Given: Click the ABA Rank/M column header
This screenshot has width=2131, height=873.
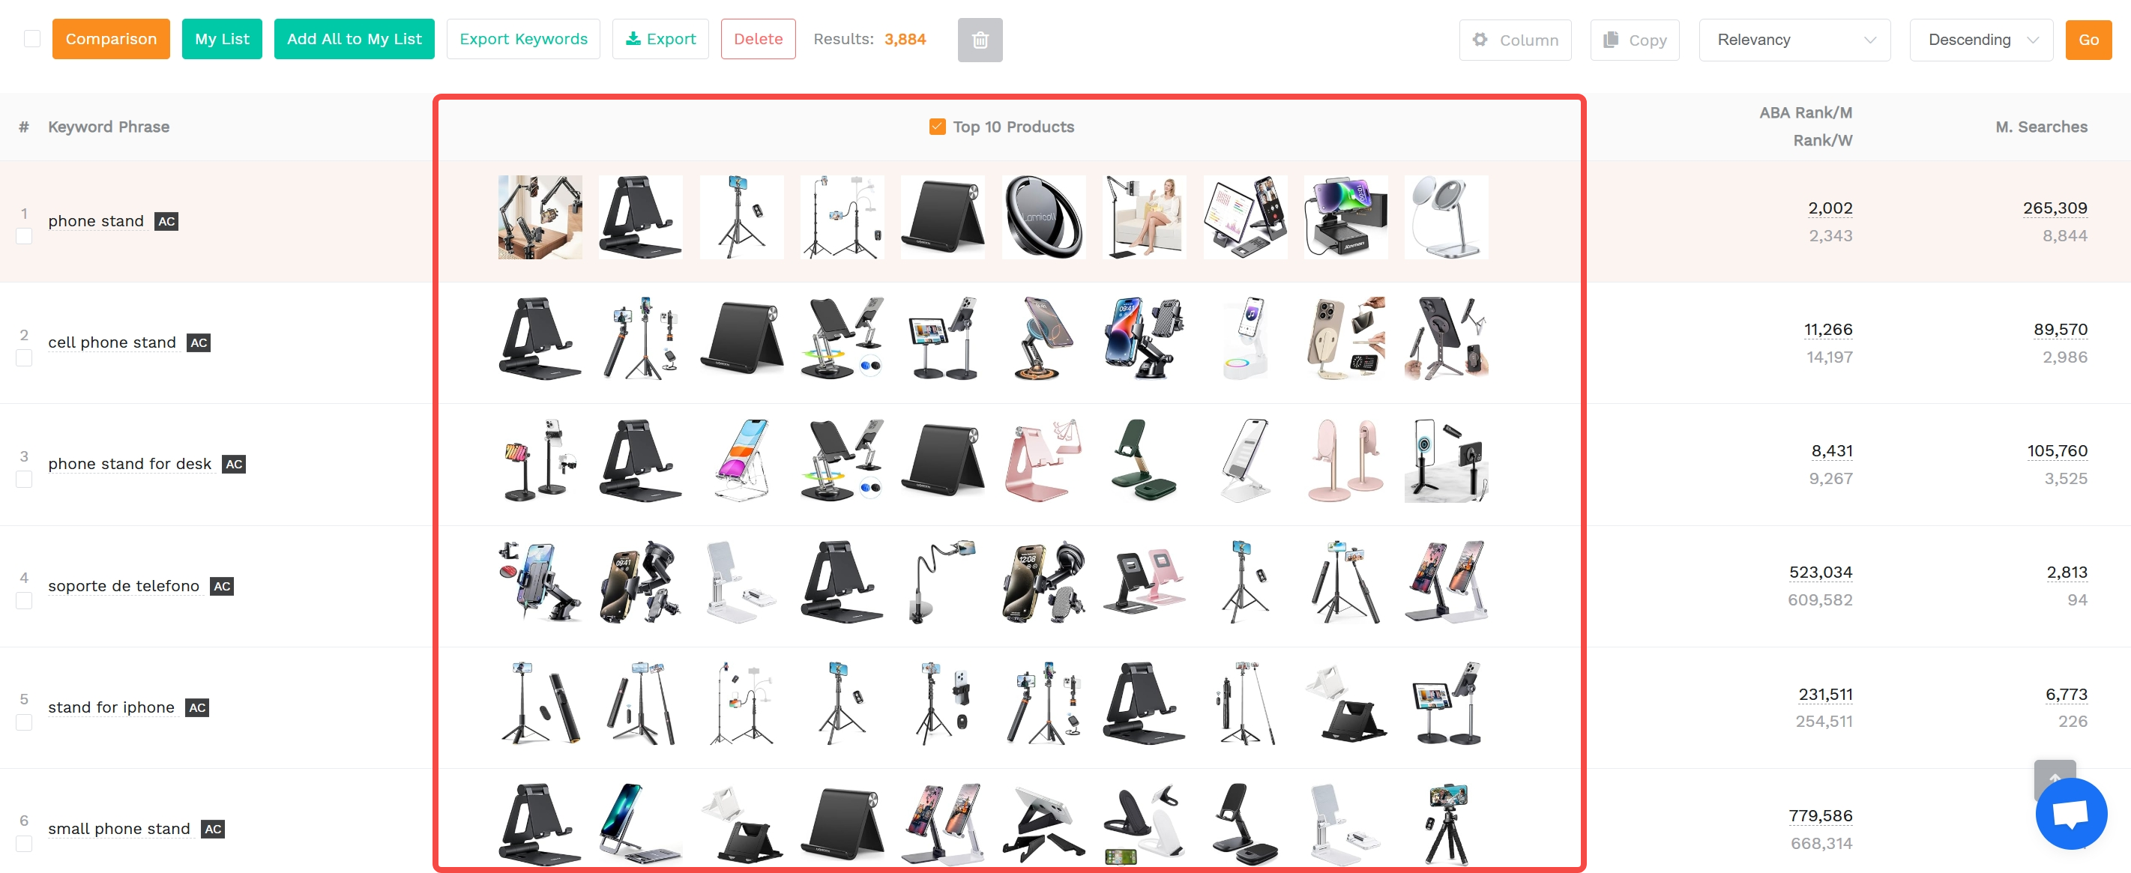Looking at the screenshot, I should (1805, 112).
